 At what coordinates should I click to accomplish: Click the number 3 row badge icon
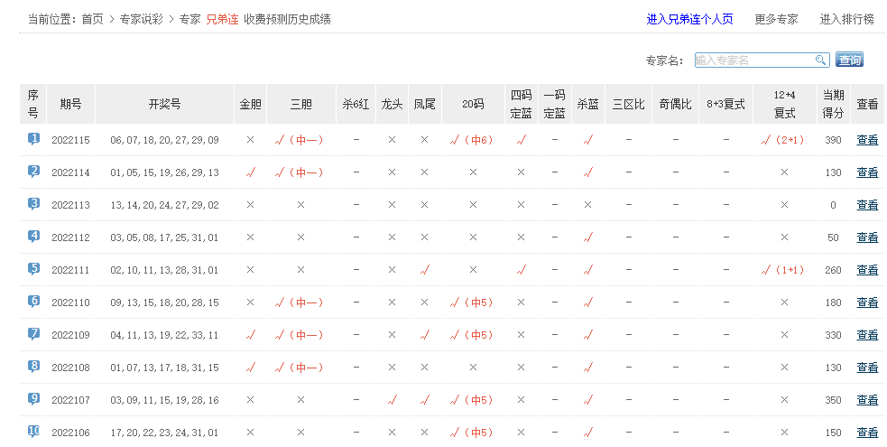pos(33,204)
